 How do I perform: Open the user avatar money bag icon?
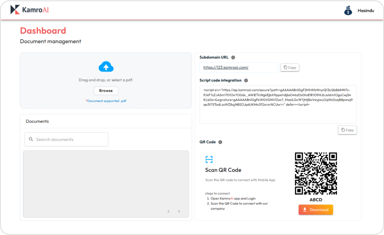pyautogui.click(x=348, y=11)
